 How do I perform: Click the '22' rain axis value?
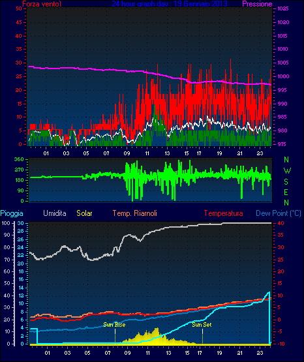(21, 255)
